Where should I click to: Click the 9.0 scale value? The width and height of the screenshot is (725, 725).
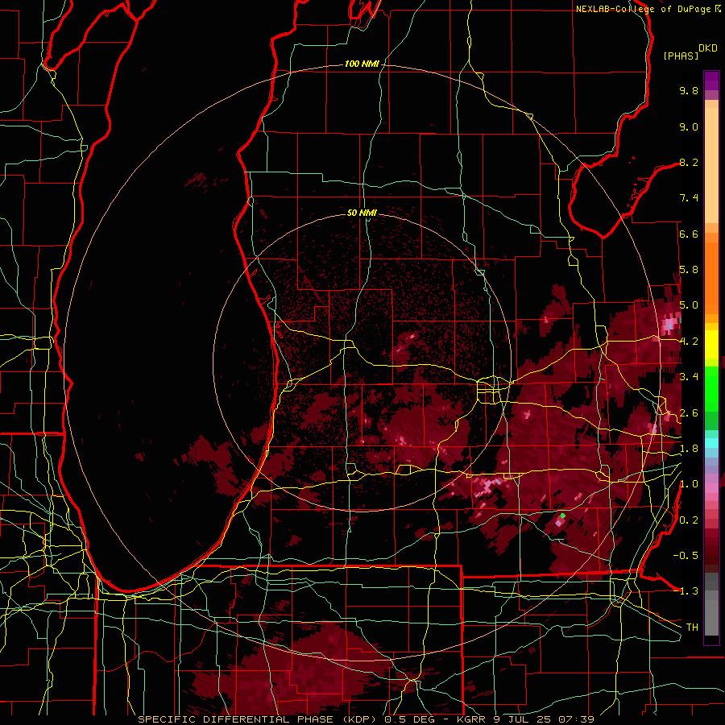point(689,126)
